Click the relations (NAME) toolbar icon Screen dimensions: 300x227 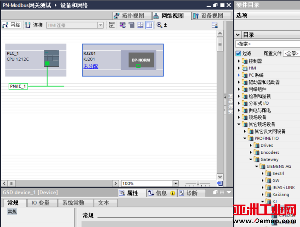point(112,25)
